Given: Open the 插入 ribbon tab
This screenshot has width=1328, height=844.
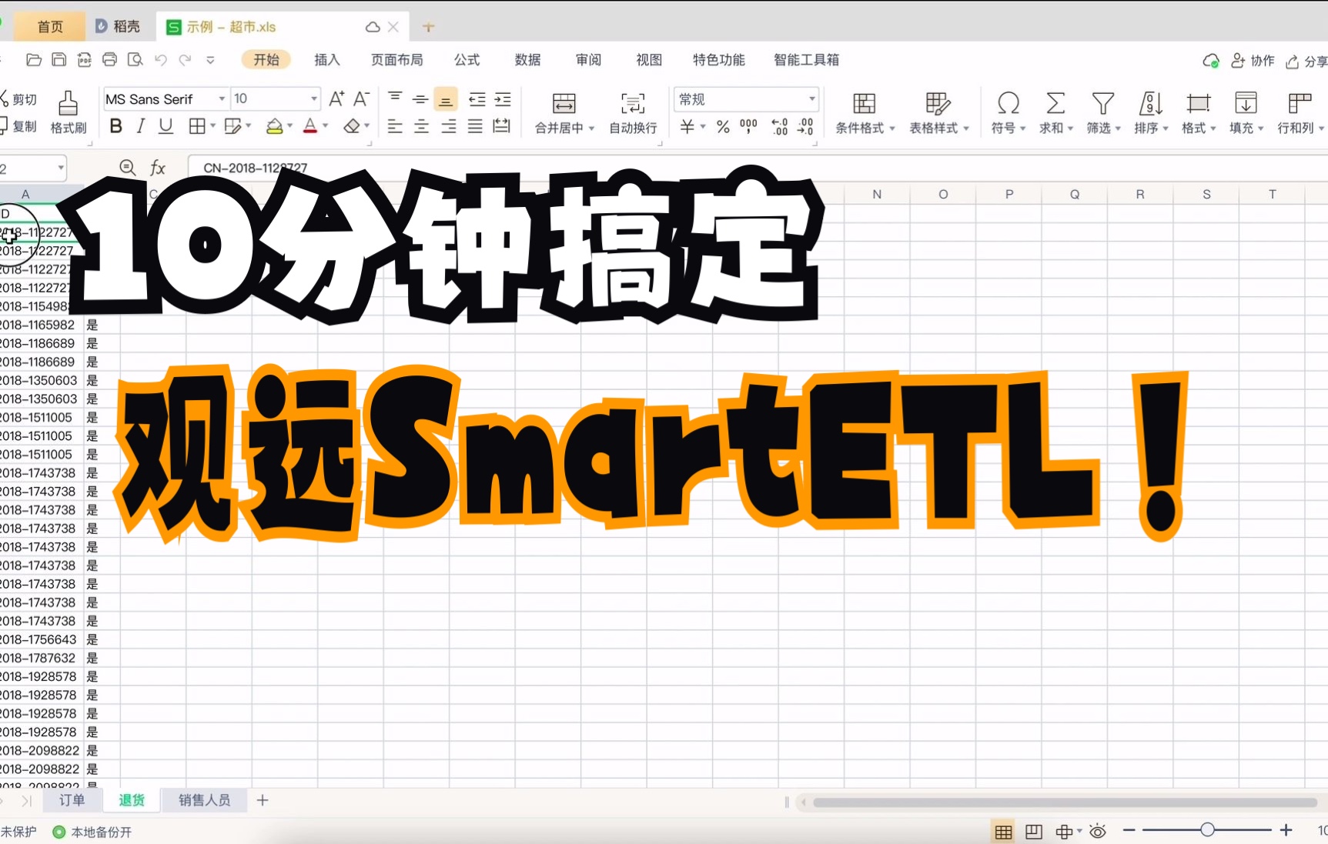Looking at the screenshot, I should (327, 60).
